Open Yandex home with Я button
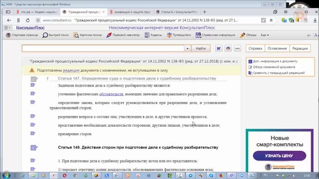 (x=18, y=20)
